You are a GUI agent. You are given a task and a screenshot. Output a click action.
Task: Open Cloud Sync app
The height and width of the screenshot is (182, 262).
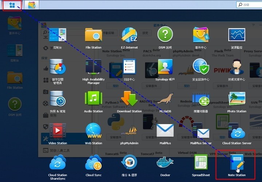click(x=94, y=163)
